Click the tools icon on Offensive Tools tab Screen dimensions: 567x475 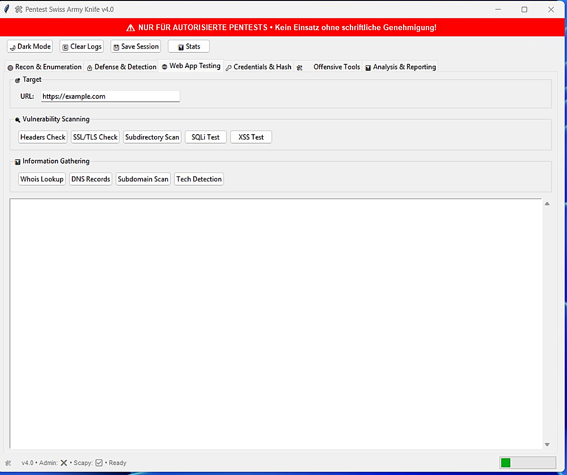pos(300,68)
